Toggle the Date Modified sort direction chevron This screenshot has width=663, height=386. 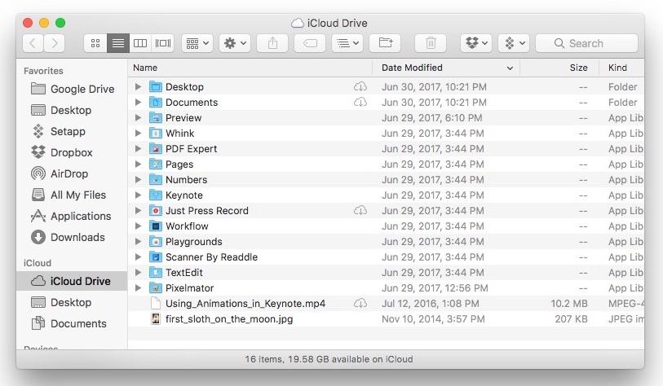(510, 68)
